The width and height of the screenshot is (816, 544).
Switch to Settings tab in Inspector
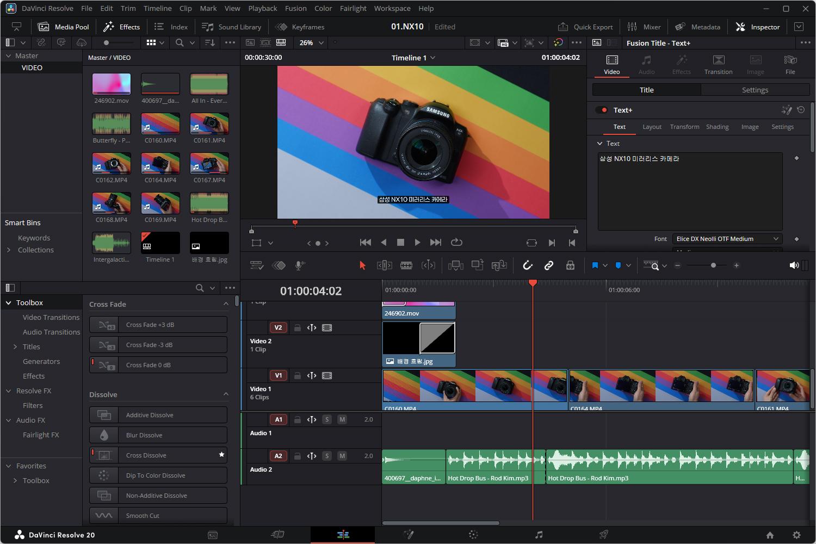[755, 90]
